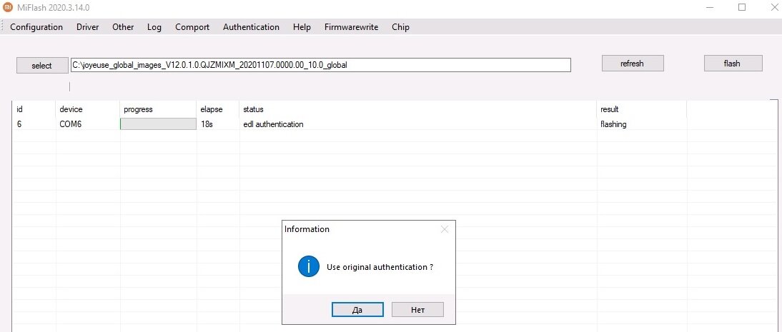Viewport: 782px width, 332px height.
Task: Click the flash button
Action: coord(733,64)
